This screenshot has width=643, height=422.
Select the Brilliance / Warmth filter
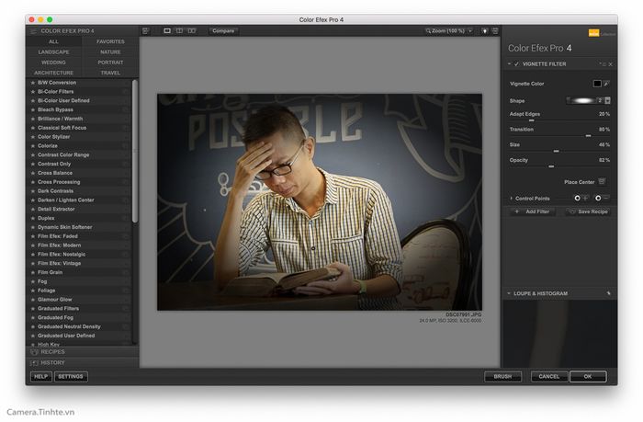click(80, 119)
